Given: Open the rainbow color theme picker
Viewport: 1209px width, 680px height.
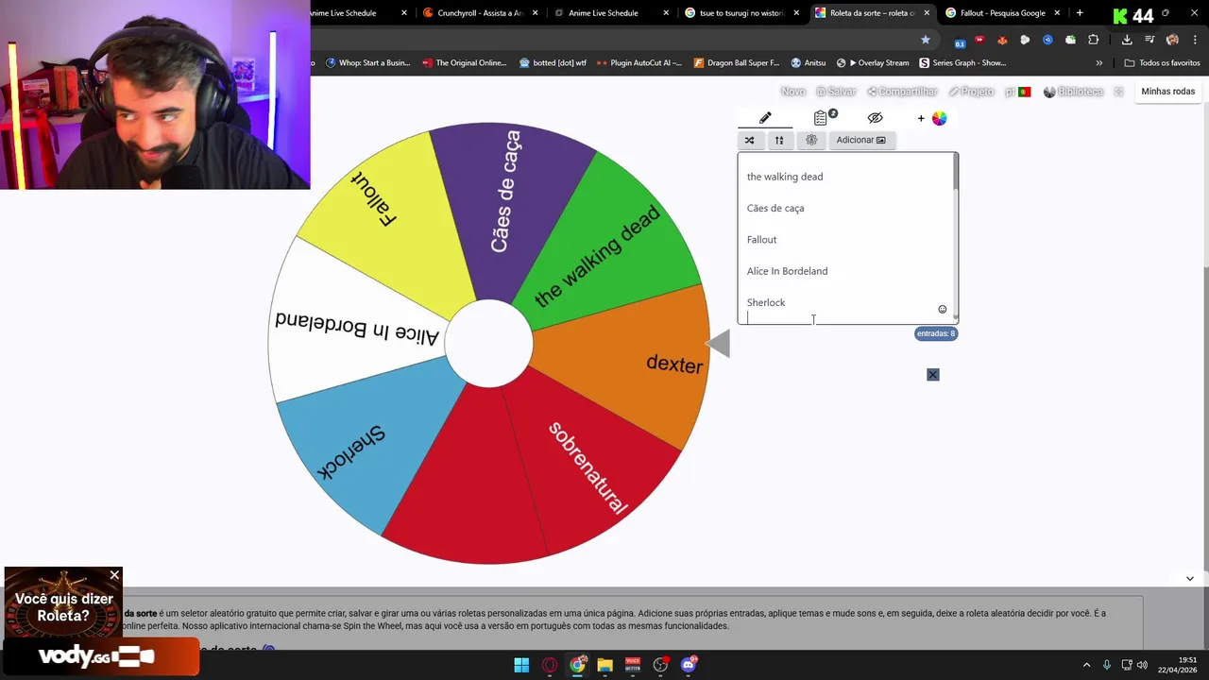Looking at the screenshot, I should pyautogui.click(x=939, y=118).
